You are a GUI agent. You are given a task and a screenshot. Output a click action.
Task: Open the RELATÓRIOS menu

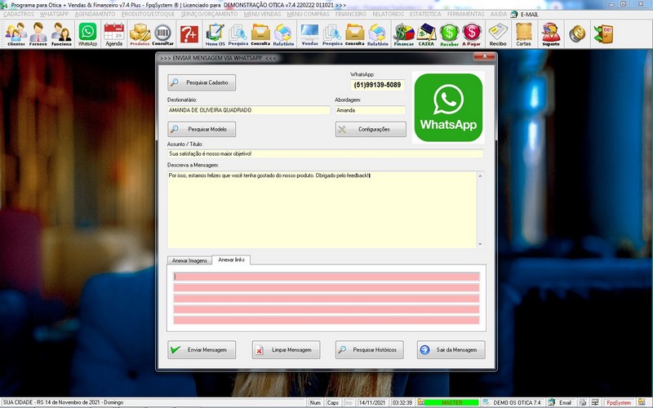tap(389, 14)
